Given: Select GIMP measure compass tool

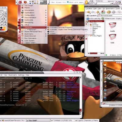Looking at the screenshot, I should tap(5, 24).
